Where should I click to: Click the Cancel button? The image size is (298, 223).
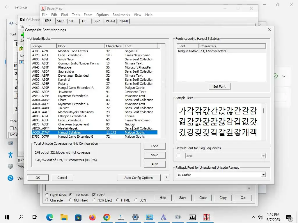click(x=62, y=178)
